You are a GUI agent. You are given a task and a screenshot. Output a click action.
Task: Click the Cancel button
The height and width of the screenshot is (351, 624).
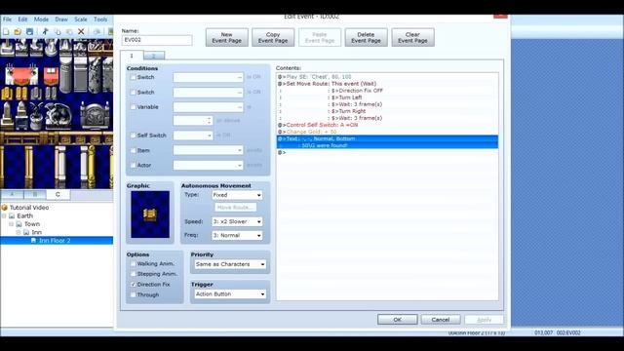pos(441,320)
